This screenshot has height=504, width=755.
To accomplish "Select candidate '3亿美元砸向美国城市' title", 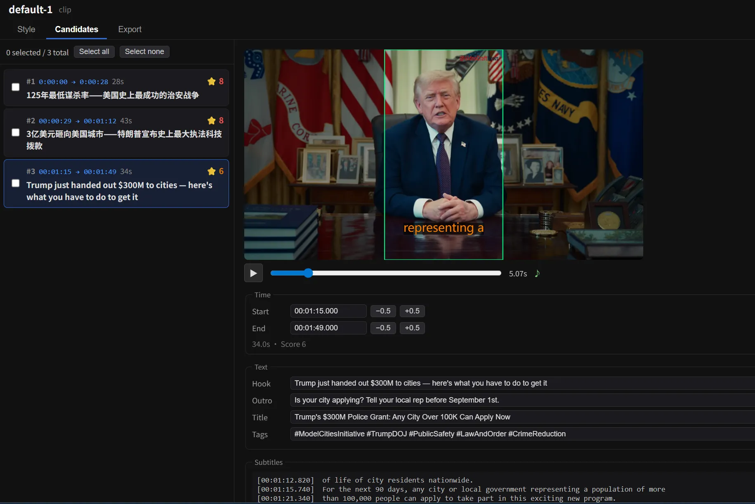I will [124, 140].
